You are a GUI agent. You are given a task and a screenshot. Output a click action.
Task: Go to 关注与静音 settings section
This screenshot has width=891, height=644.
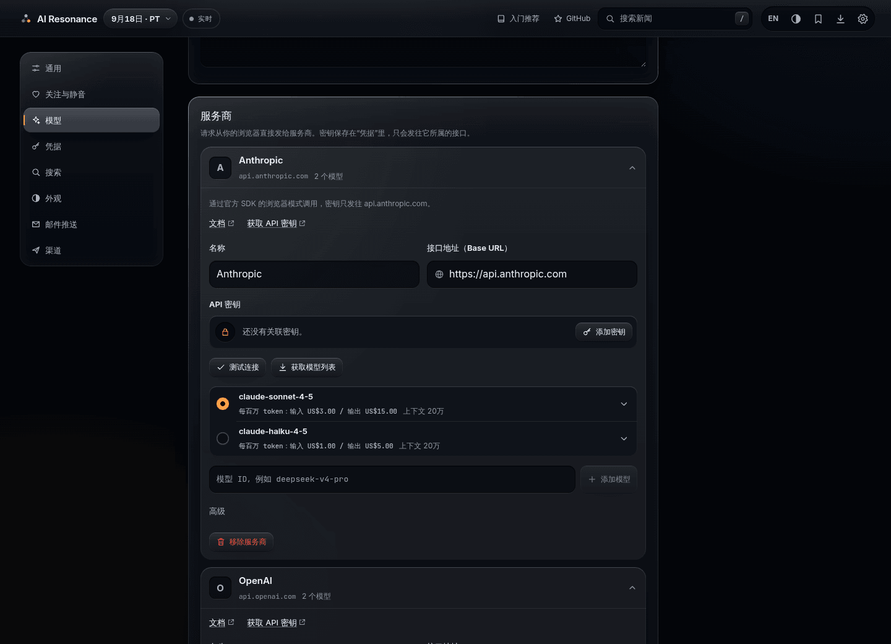pos(92,95)
